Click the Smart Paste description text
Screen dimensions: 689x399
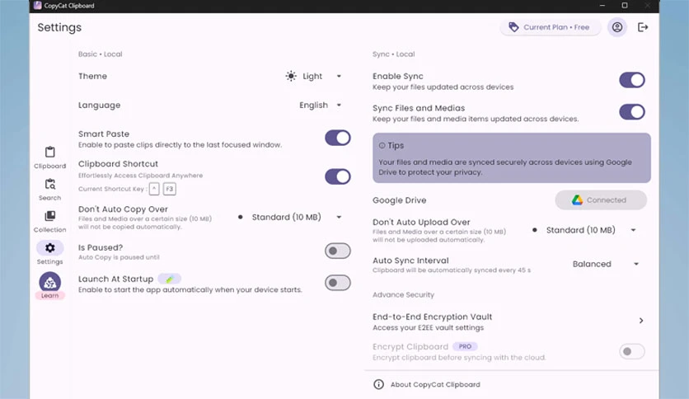coord(180,145)
